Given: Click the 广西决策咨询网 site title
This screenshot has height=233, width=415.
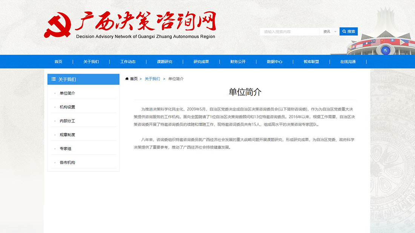Looking at the screenshot, I should click(x=146, y=21).
